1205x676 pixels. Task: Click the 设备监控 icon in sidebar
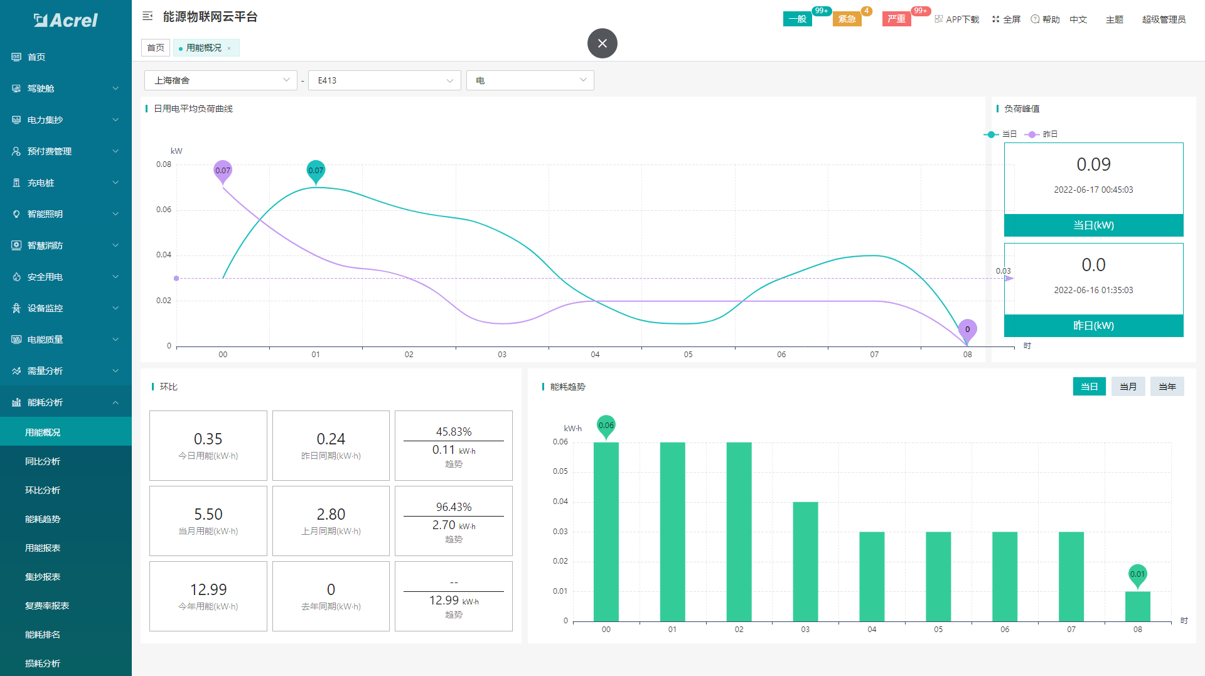pos(16,308)
